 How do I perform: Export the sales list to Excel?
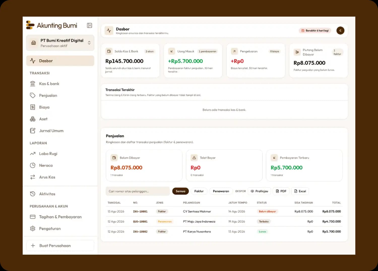(300, 191)
